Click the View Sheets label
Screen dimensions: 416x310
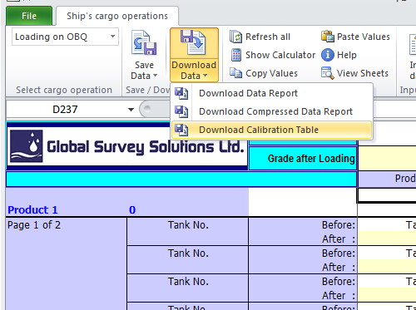363,73
